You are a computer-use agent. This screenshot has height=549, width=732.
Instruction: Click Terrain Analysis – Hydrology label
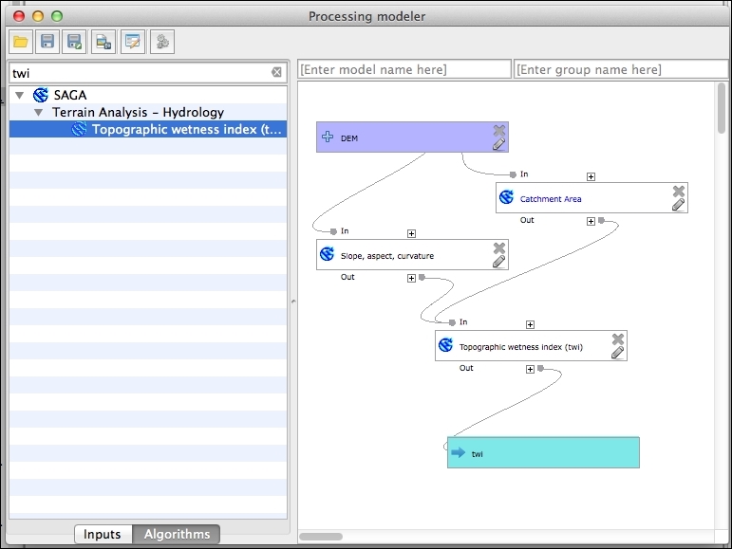pos(139,112)
